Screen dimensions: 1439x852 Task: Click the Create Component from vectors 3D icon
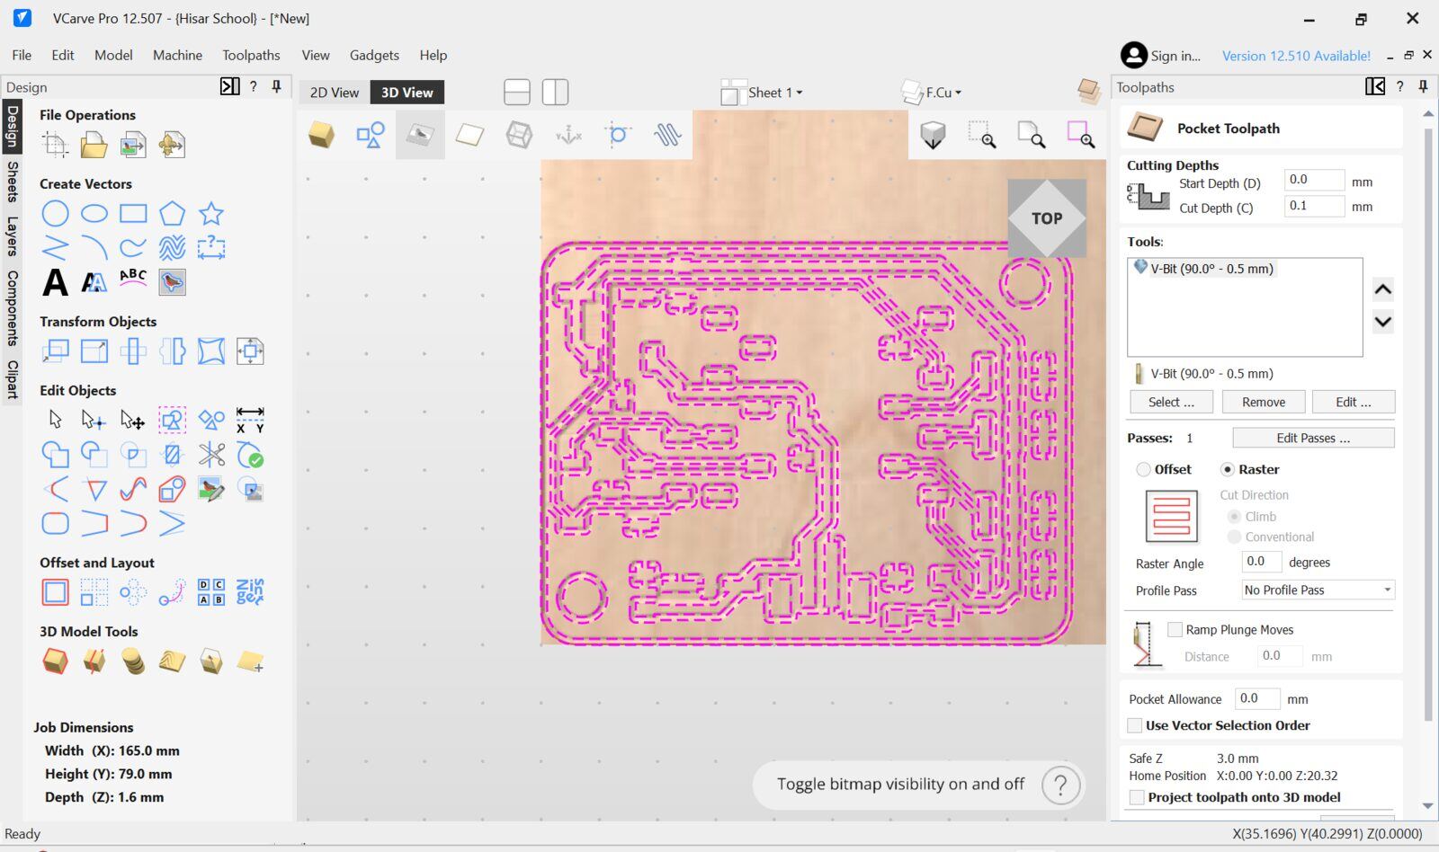pos(55,661)
